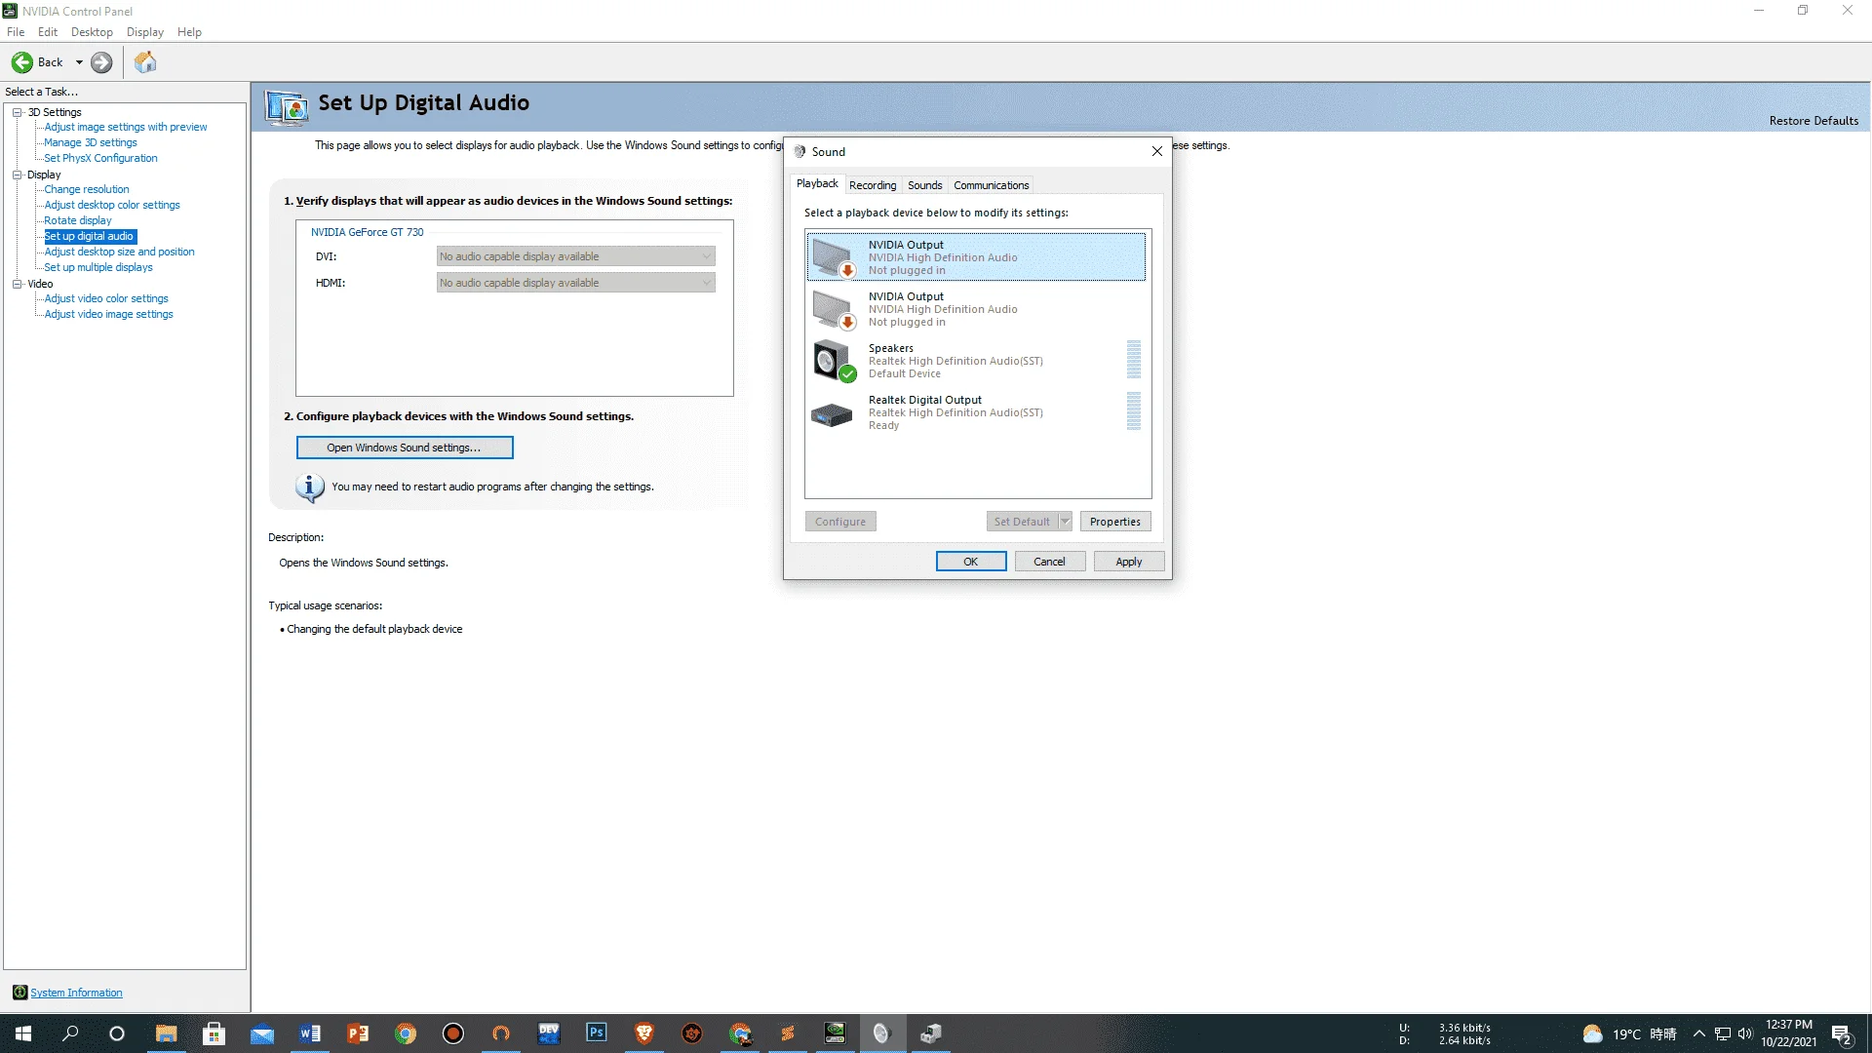Open taskbar Search
This screenshot has width=1872, height=1053.
click(70, 1033)
